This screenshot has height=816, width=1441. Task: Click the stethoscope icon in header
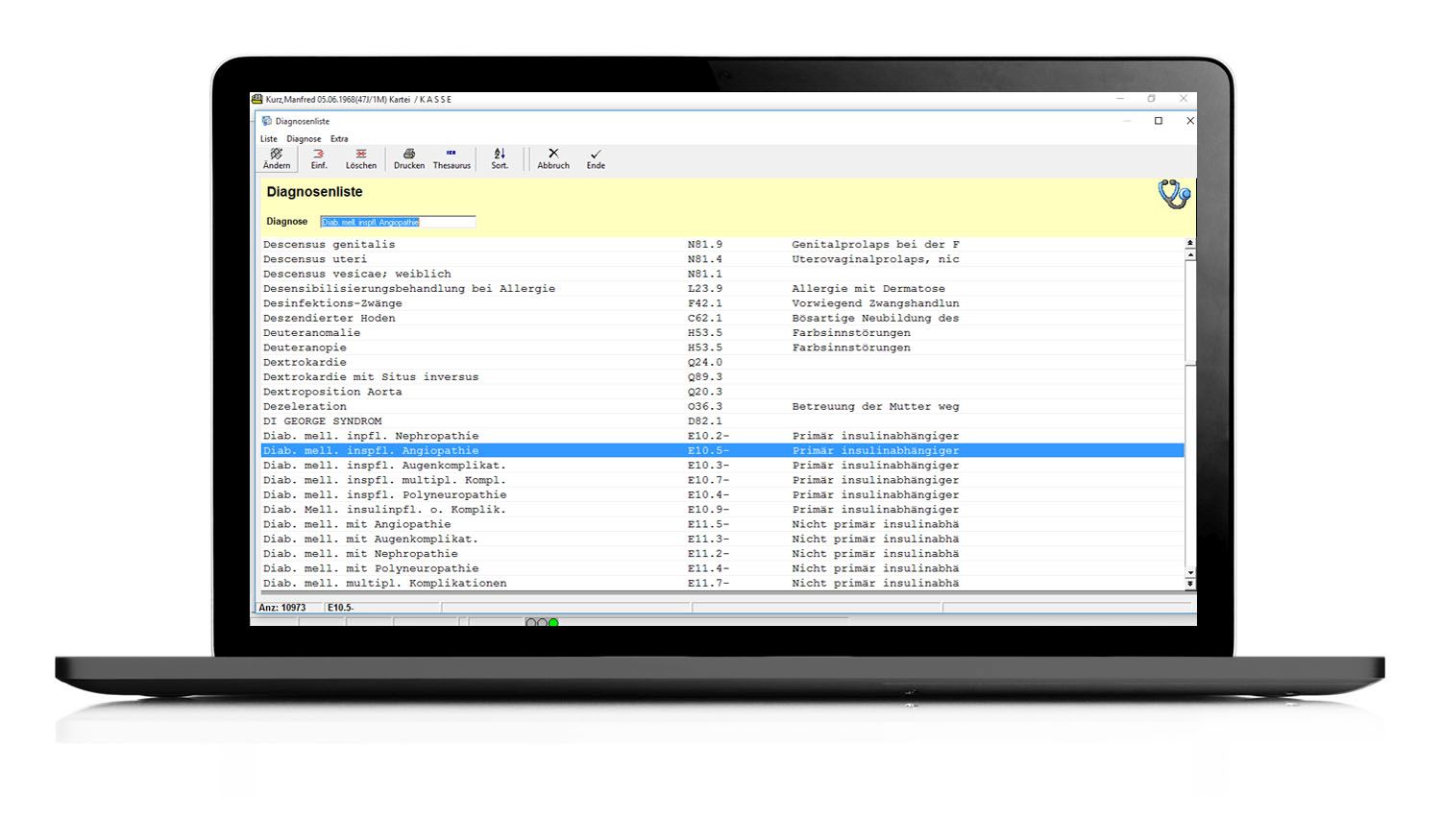[1173, 194]
